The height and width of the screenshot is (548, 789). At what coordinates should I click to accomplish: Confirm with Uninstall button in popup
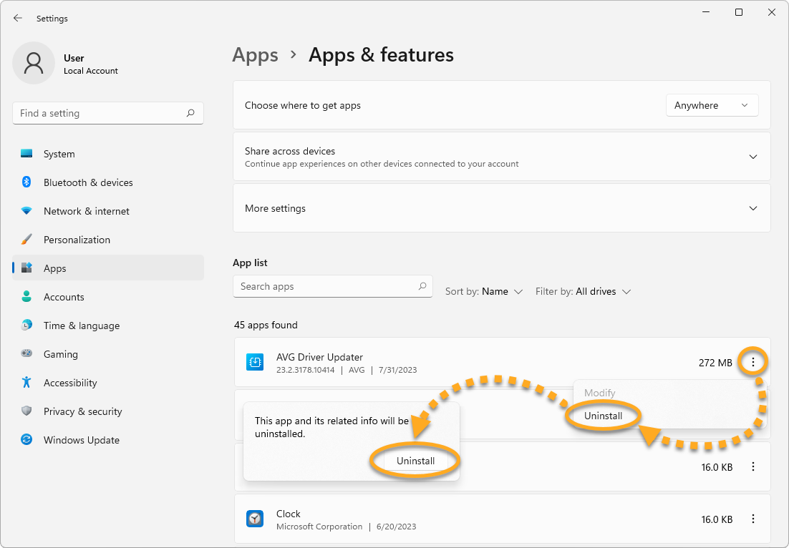pyautogui.click(x=415, y=461)
